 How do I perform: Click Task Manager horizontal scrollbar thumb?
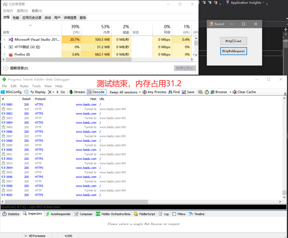69,60
